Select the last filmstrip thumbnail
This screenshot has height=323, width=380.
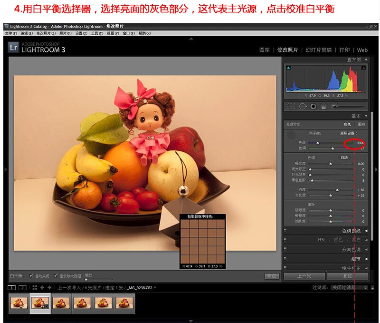coord(124,303)
